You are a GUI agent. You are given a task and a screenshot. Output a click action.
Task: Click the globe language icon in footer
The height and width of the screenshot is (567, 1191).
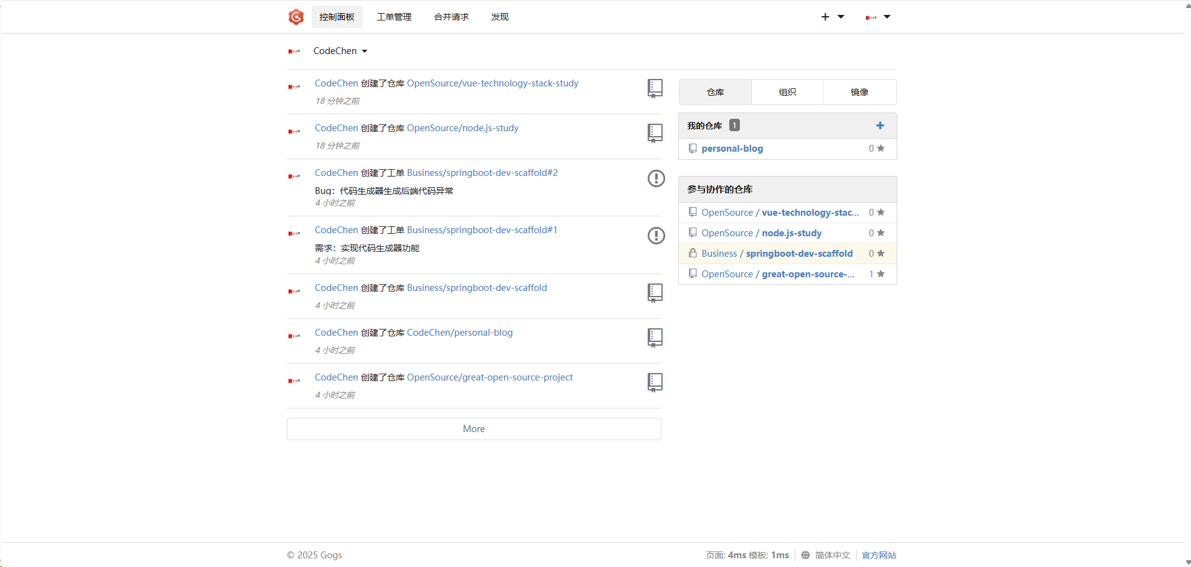tap(805, 555)
